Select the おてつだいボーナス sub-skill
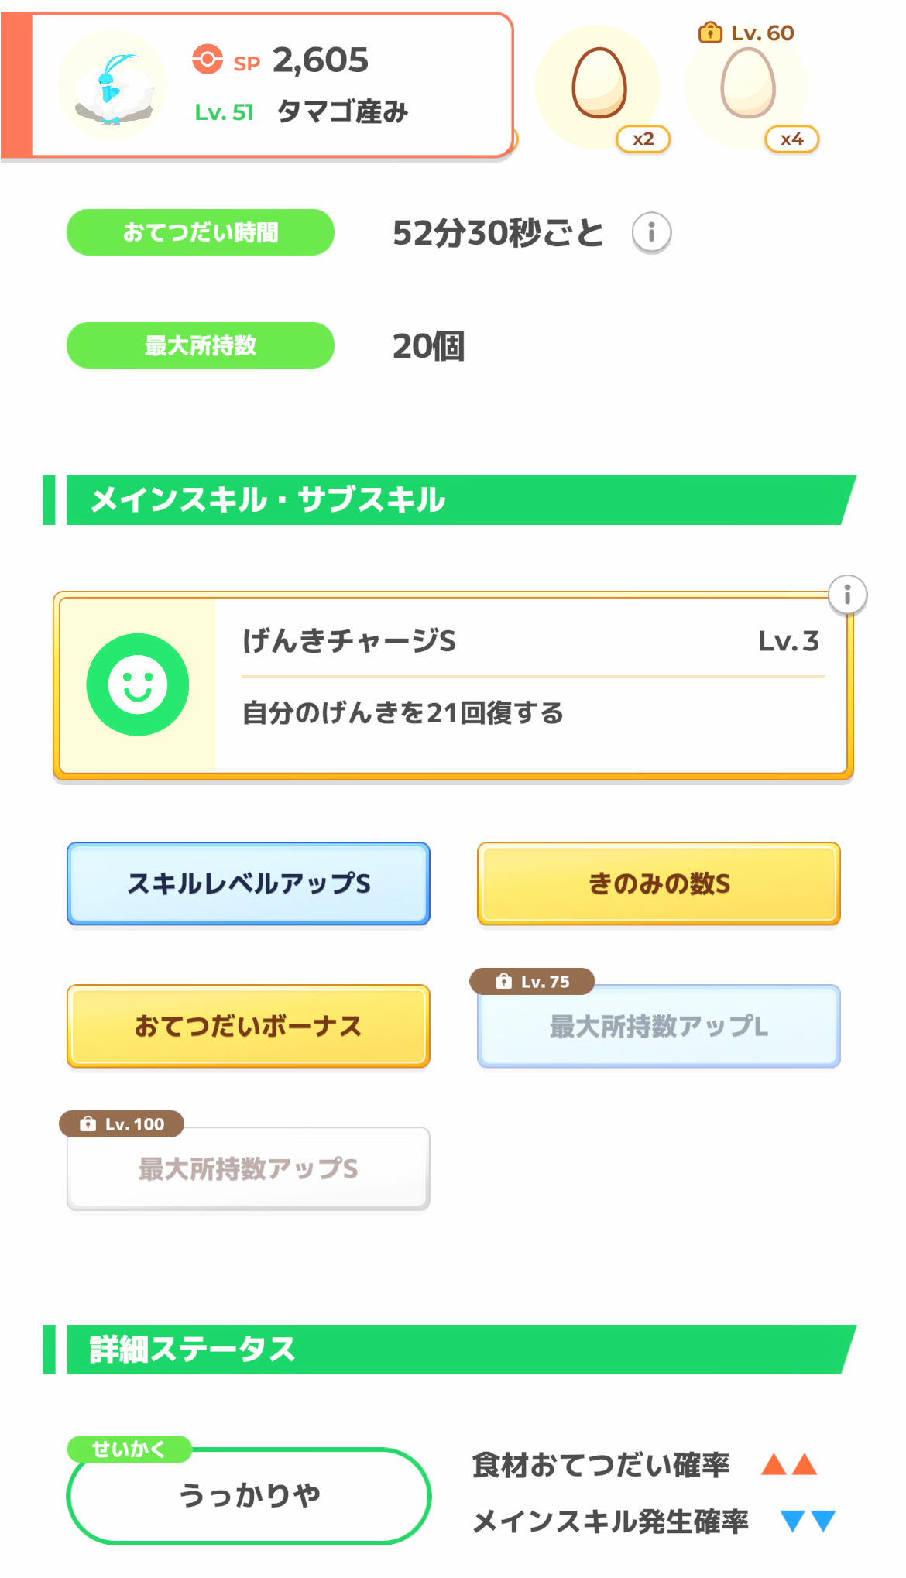 pyautogui.click(x=249, y=1026)
